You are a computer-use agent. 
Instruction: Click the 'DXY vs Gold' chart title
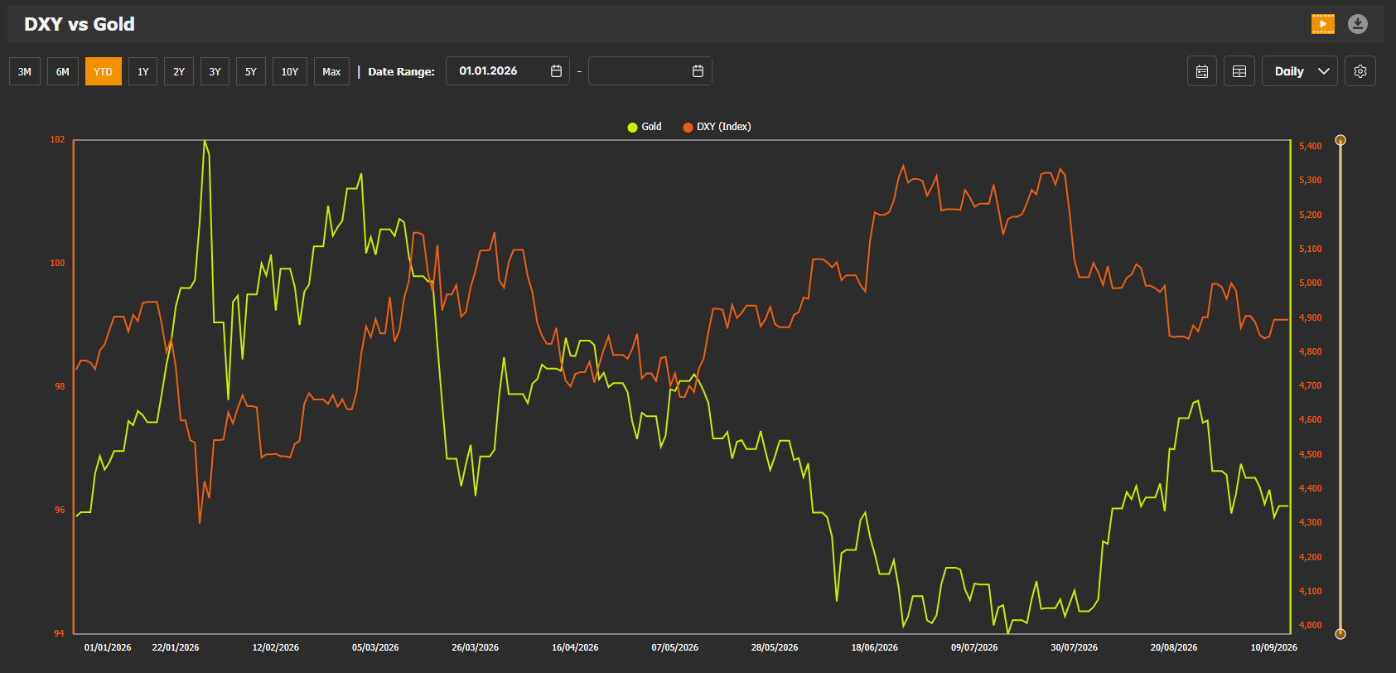point(80,24)
